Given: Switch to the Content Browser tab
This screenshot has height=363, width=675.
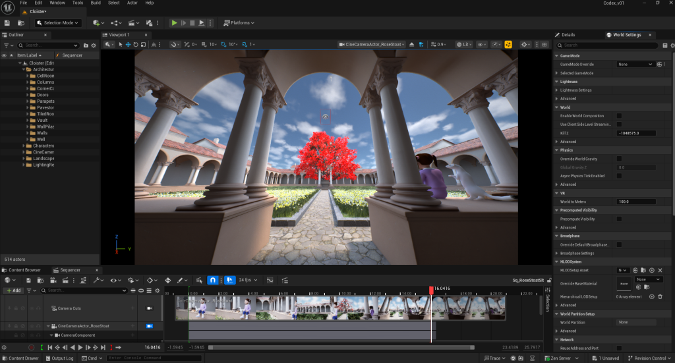Looking at the screenshot, I should click(x=24, y=270).
